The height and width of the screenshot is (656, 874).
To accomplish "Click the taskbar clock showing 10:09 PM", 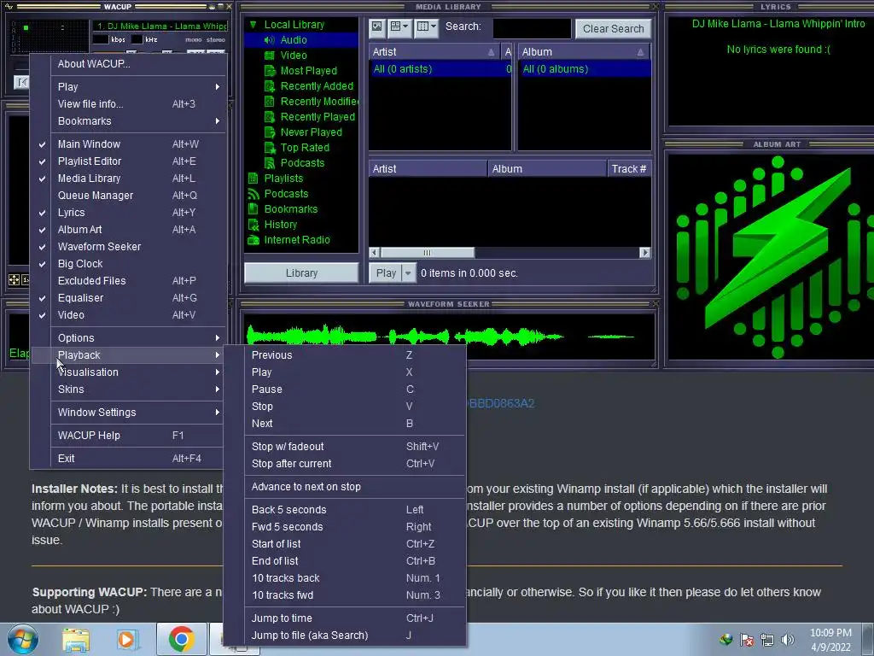I will (830, 640).
